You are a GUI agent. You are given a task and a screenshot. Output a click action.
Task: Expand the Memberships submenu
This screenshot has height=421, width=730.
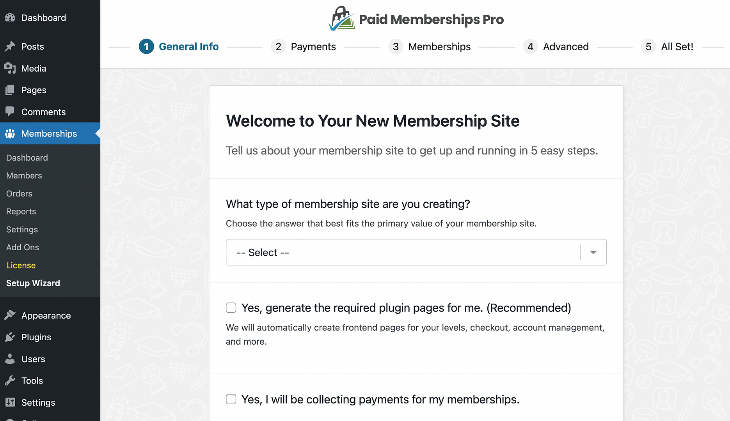pos(49,133)
